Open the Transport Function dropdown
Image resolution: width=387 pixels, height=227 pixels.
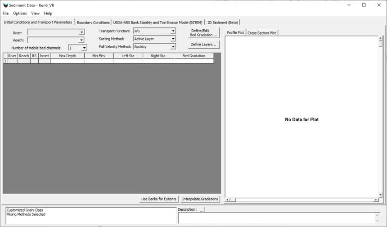[173, 31]
